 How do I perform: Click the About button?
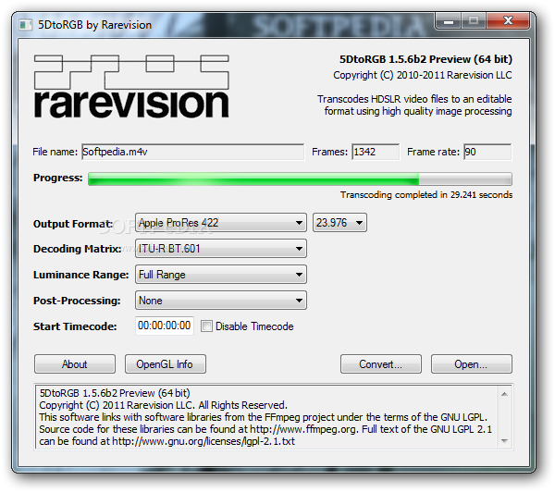tap(75, 363)
